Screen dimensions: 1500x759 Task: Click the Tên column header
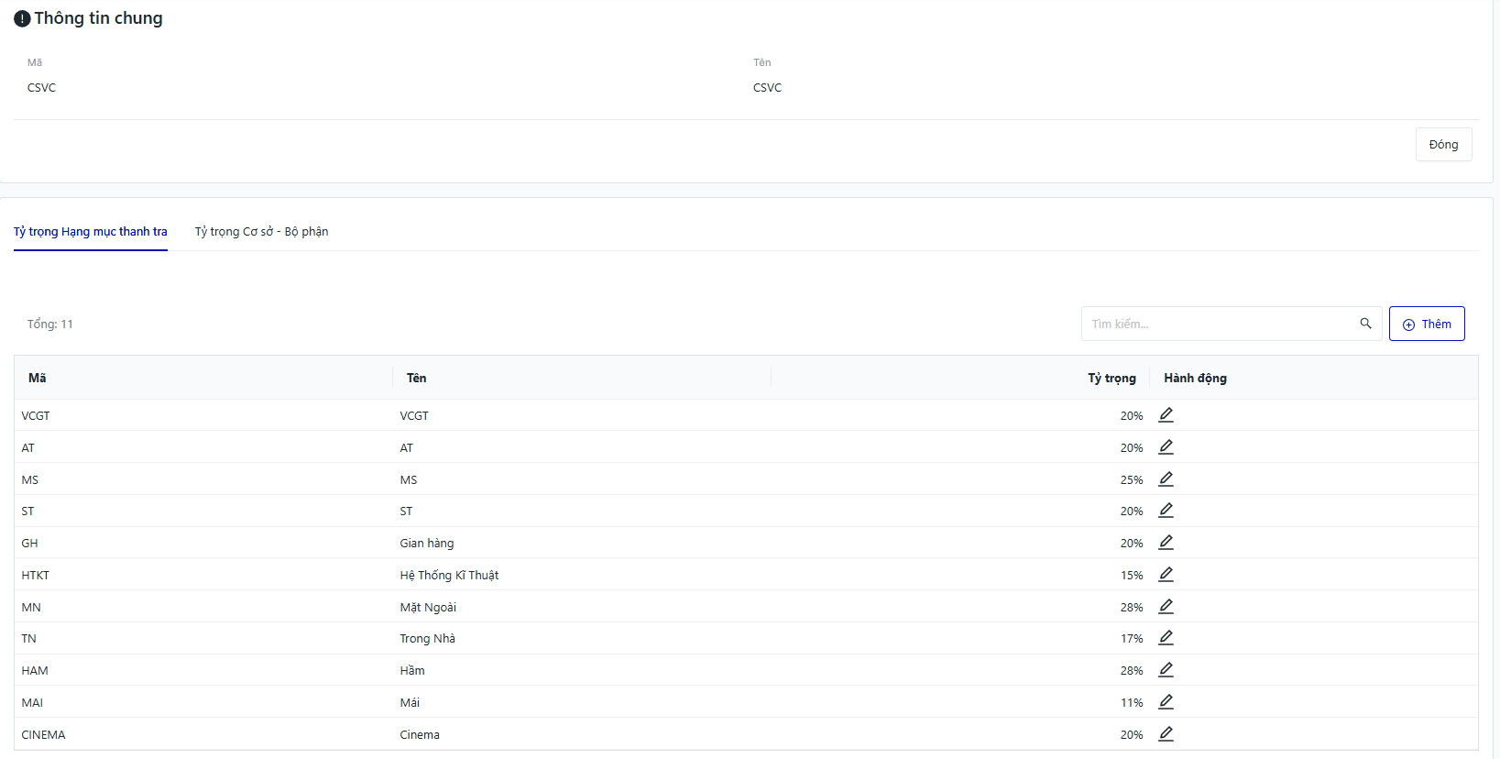click(x=416, y=378)
